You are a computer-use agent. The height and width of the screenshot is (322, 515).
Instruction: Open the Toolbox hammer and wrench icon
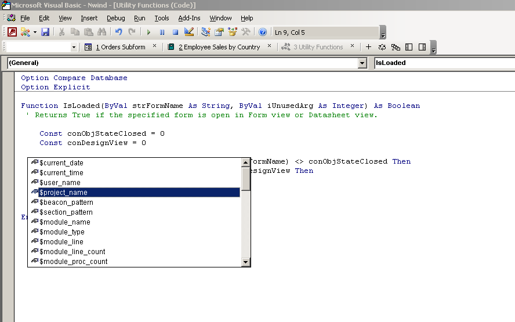tap(246, 32)
